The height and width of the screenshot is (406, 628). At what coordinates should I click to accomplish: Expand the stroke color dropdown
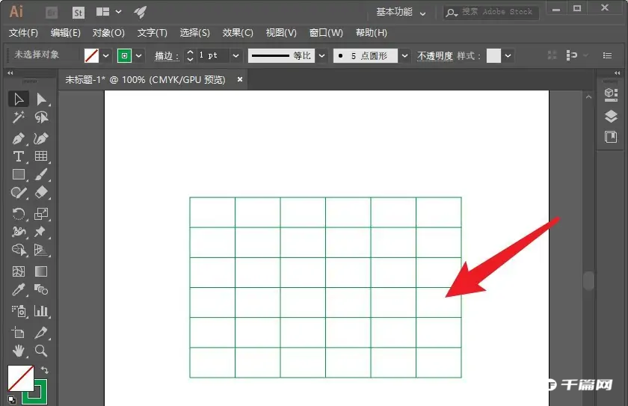click(x=138, y=55)
